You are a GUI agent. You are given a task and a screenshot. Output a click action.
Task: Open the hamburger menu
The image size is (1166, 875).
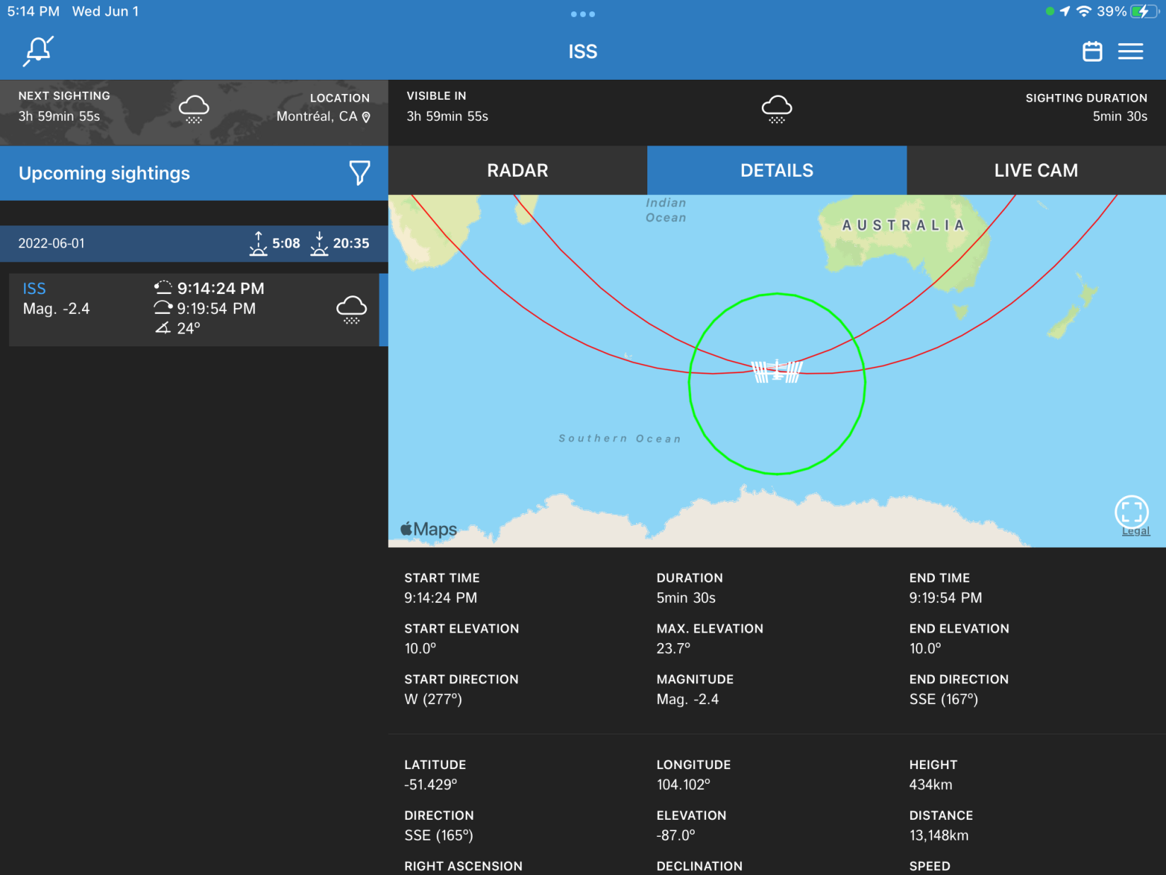point(1130,52)
